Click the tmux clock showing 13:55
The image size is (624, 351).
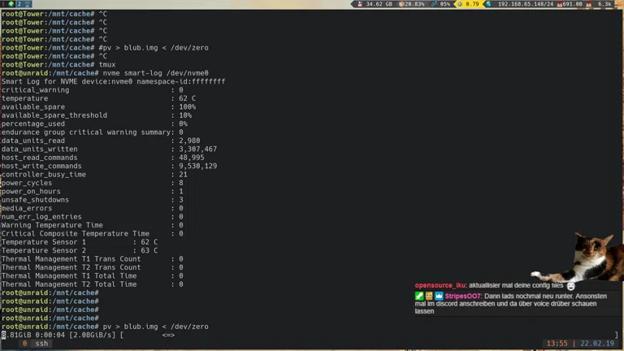point(557,344)
